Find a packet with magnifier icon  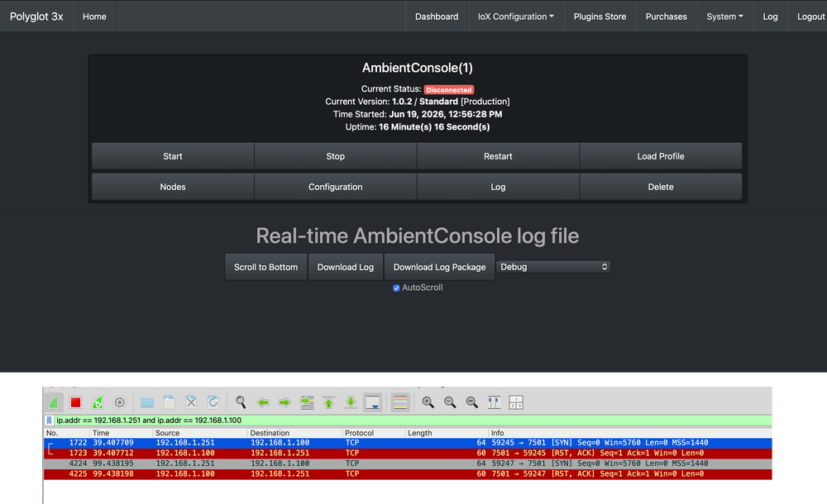[241, 402]
